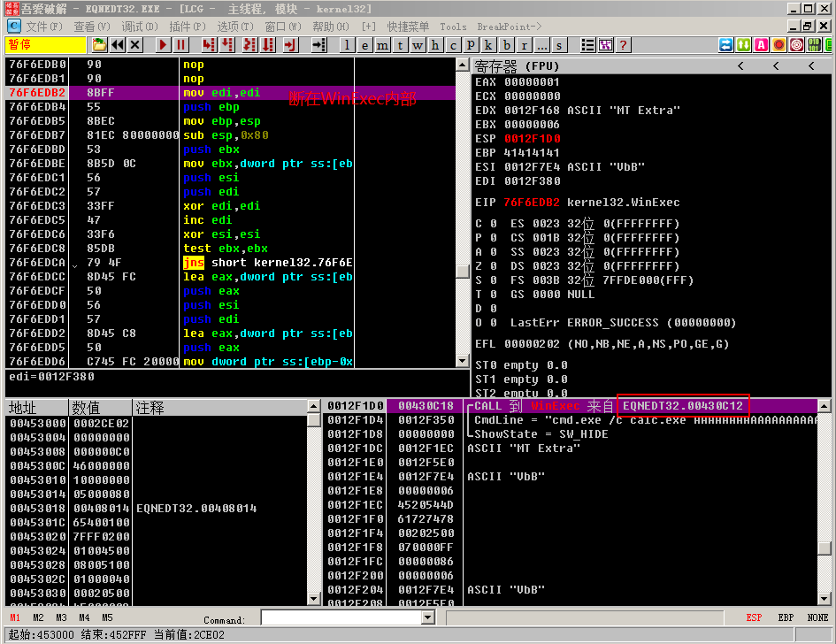
Task: Open the Log window 'l' button
Action: coord(347,45)
